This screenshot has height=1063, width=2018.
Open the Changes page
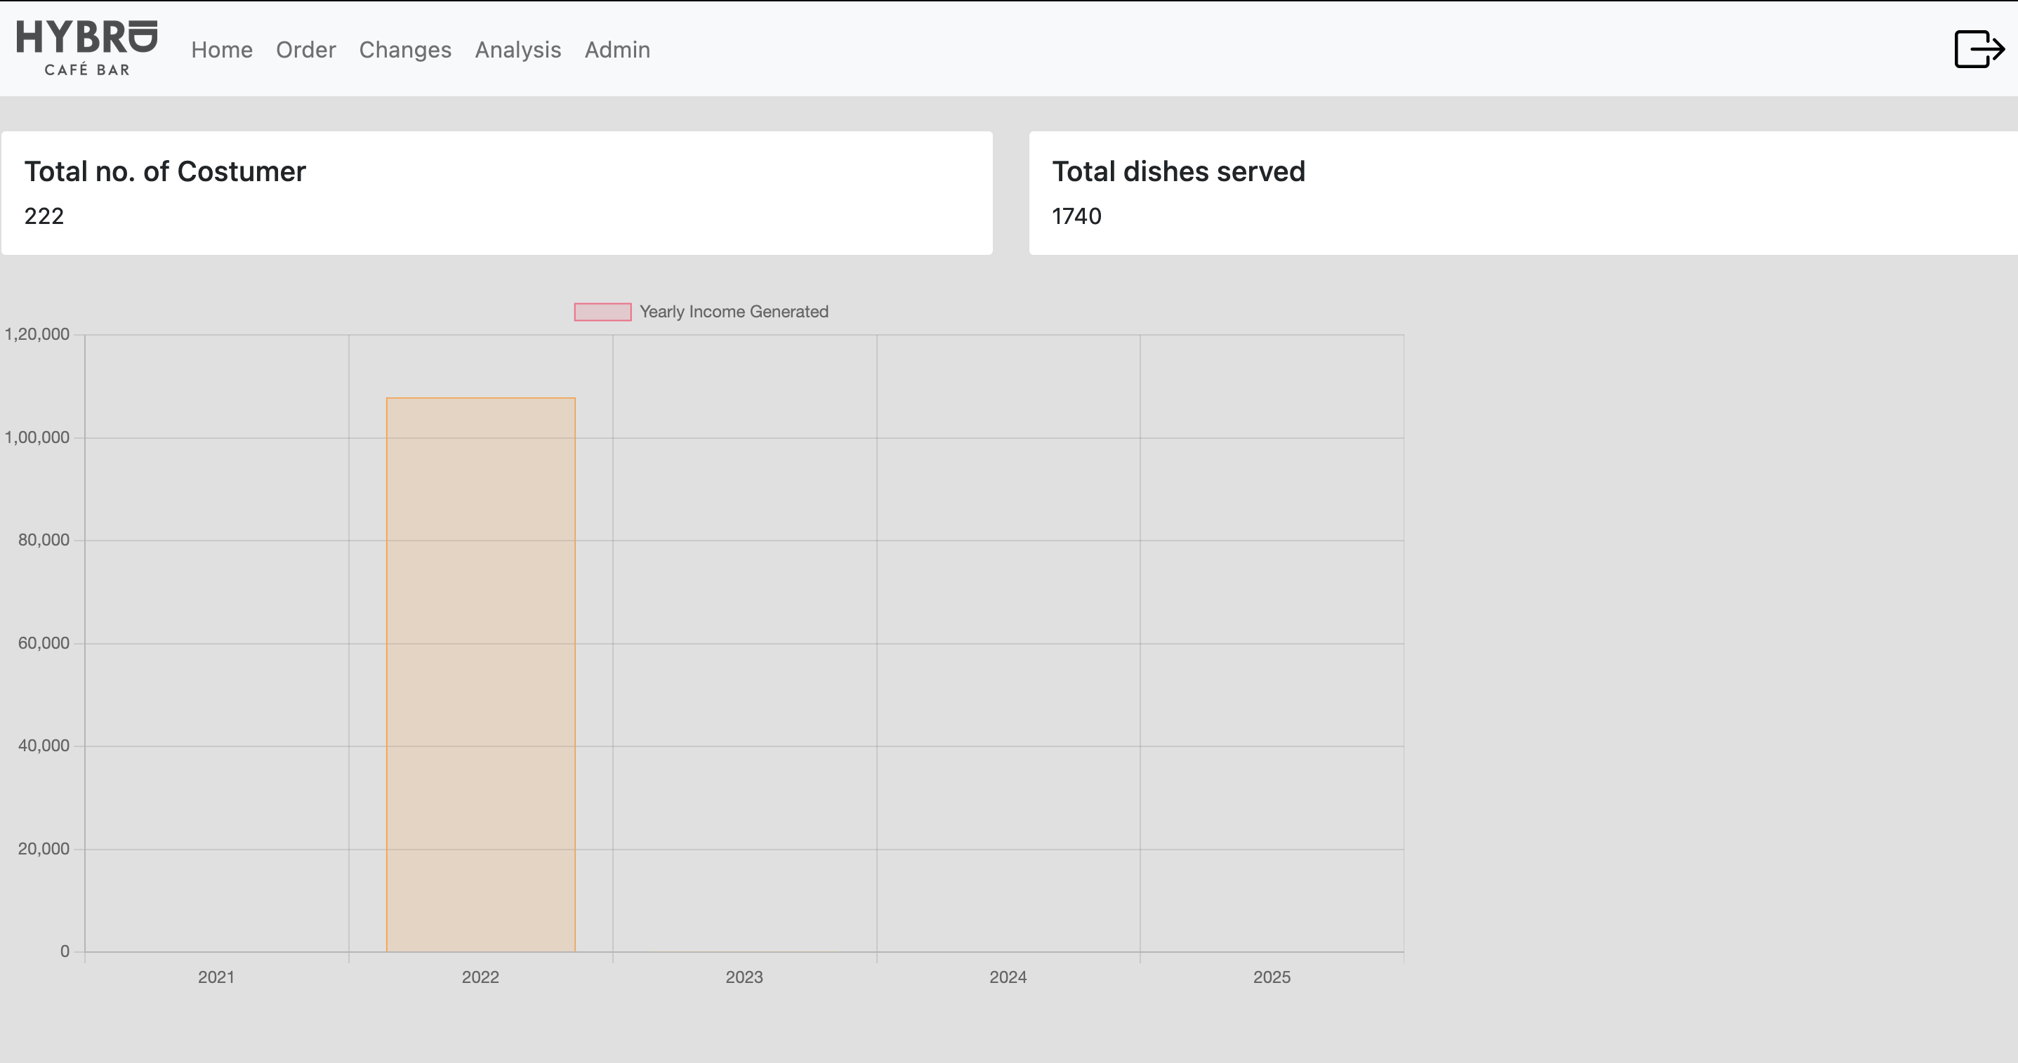[404, 49]
